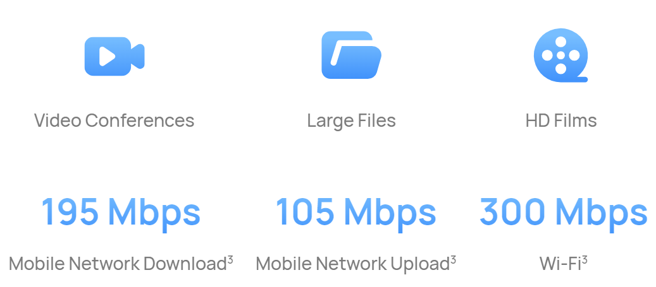Click the video camera icon
This screenshot has height=287, width=656.
click(114, 56)
